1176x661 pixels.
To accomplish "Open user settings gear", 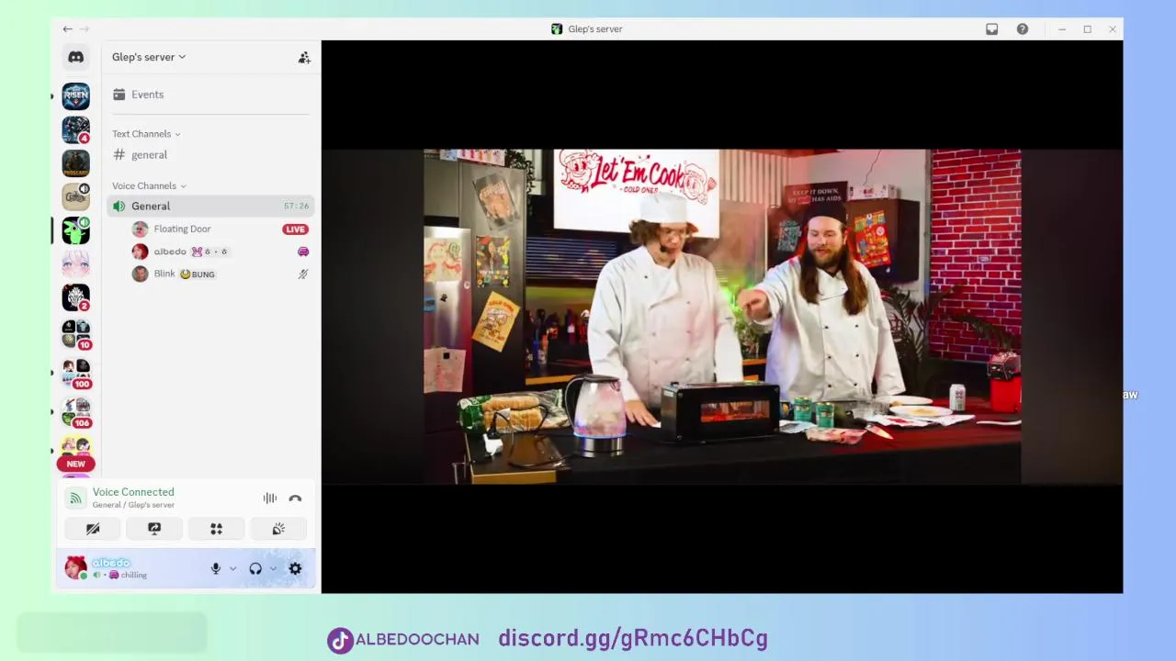I will click(295, 568).
